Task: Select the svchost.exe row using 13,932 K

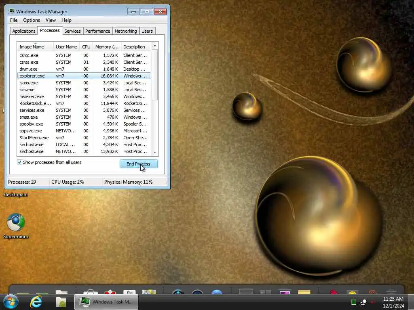Action: [x=84, y=151]
